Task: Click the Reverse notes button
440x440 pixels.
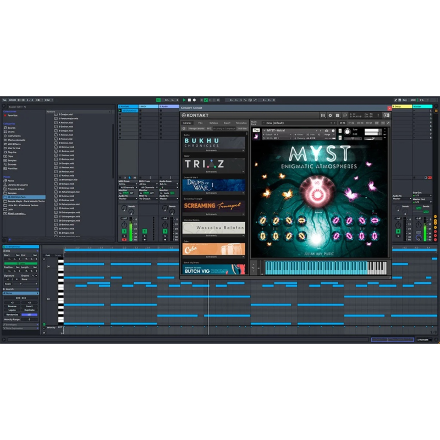Action: pyautogui.click(x=12, y=306)
